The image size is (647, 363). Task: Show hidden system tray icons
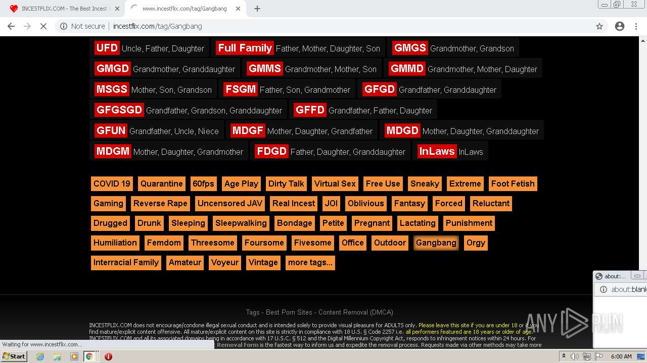(x=564, y=356)
